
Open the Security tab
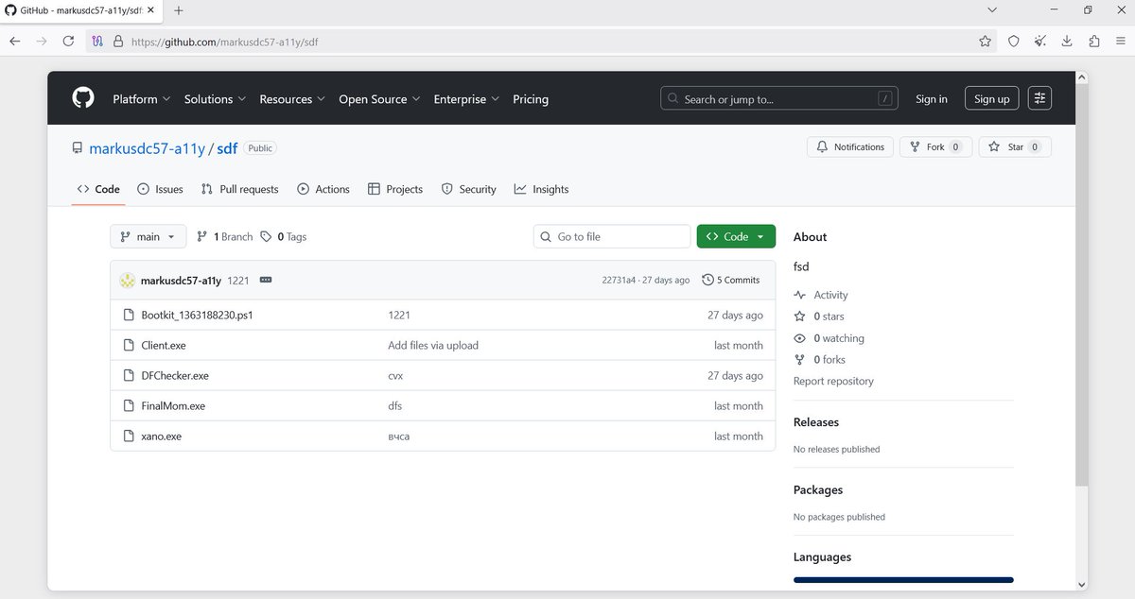(469, 189)
